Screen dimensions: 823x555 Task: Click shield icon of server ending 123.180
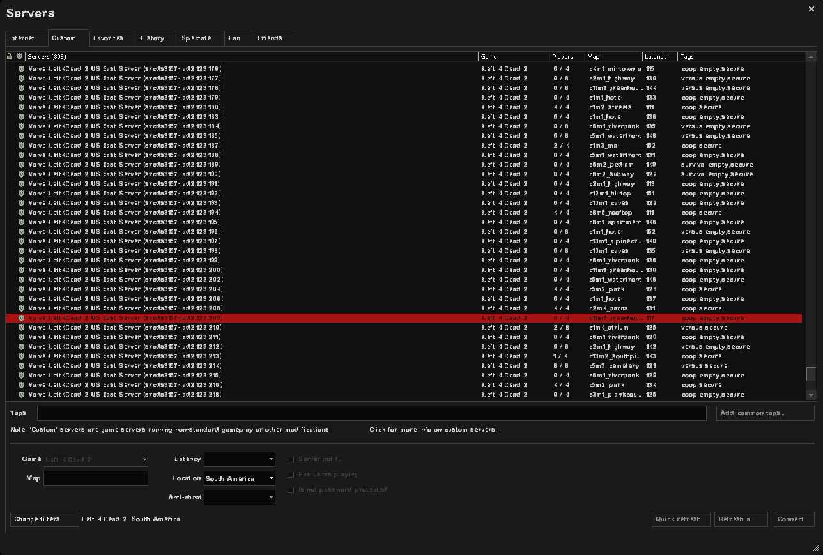20,107
